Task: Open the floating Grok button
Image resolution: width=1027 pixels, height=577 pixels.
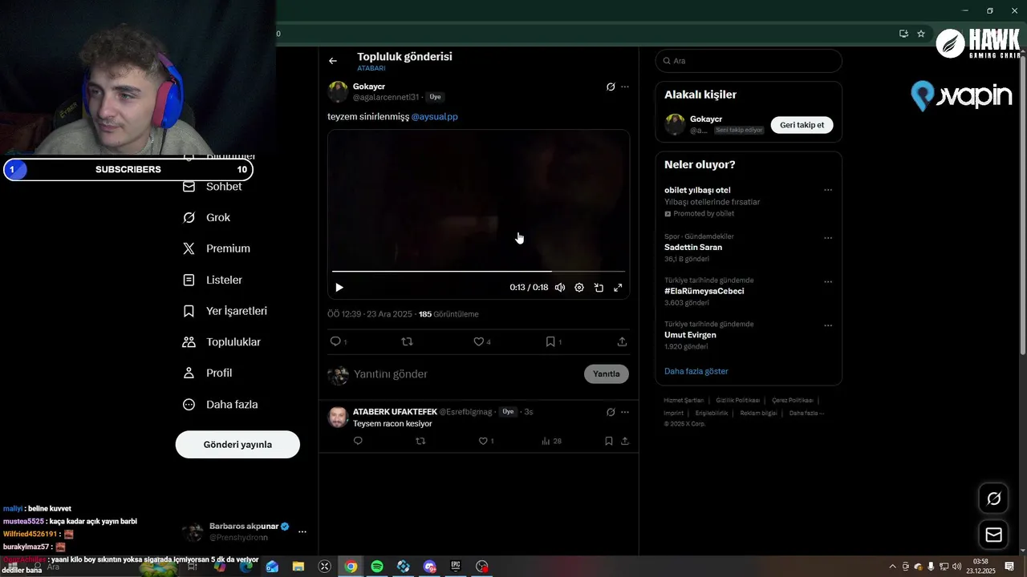Action: point(994,499)
